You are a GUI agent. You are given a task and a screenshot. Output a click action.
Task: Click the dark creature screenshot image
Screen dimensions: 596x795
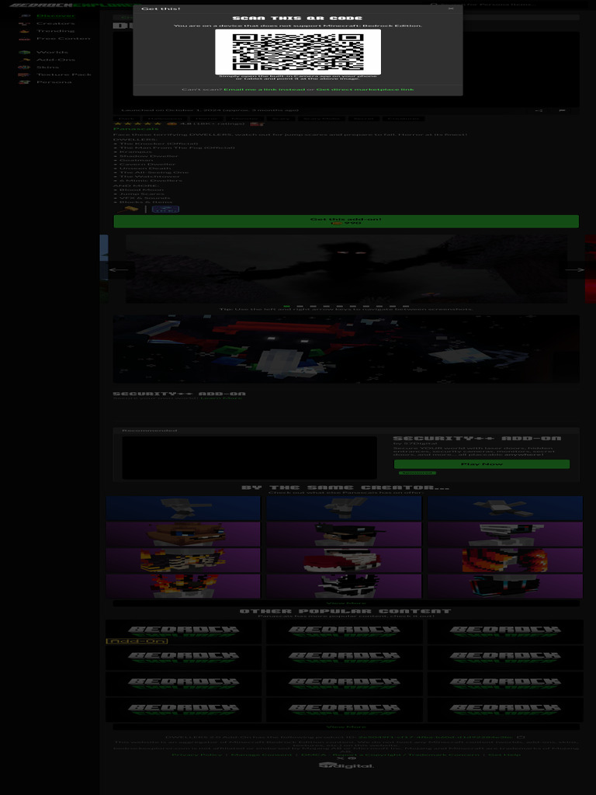(x=346, y=269)
